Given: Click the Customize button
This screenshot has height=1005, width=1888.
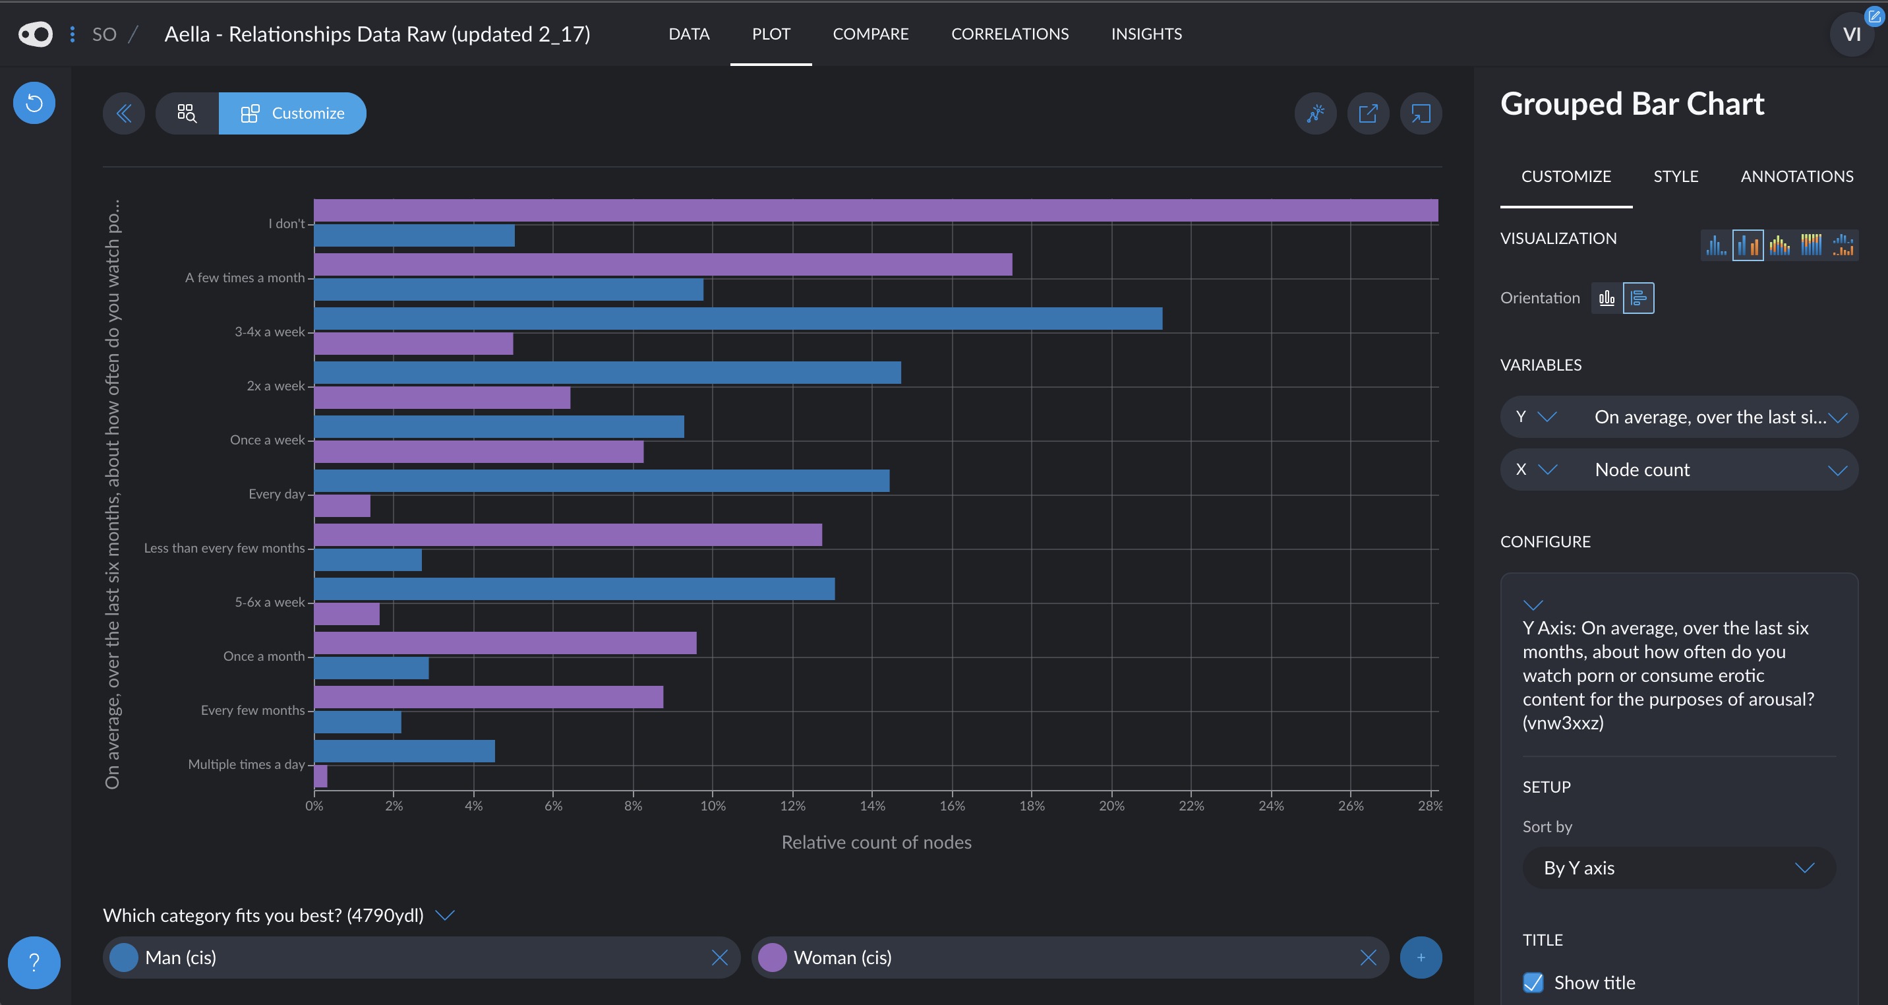Looking at the screenshot, I should [x=293, y=113].
